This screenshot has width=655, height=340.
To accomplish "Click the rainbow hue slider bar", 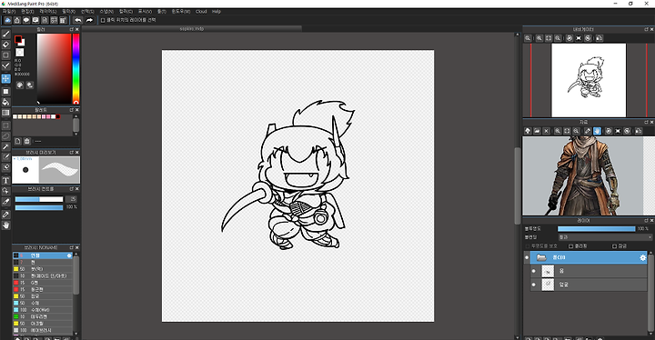I will pos(76,69).
